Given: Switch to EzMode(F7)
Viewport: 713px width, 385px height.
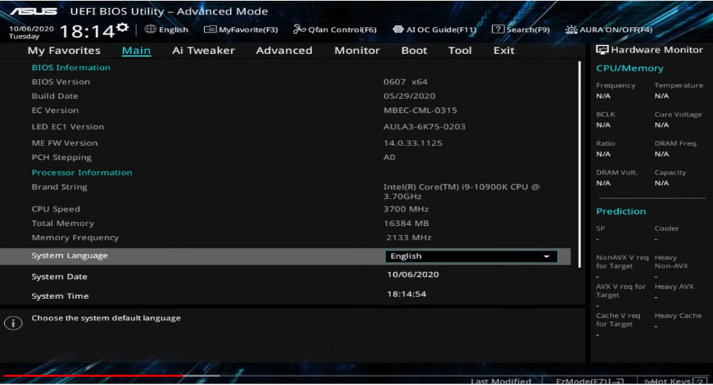Looking at the screenshot, I should point(590,381).
